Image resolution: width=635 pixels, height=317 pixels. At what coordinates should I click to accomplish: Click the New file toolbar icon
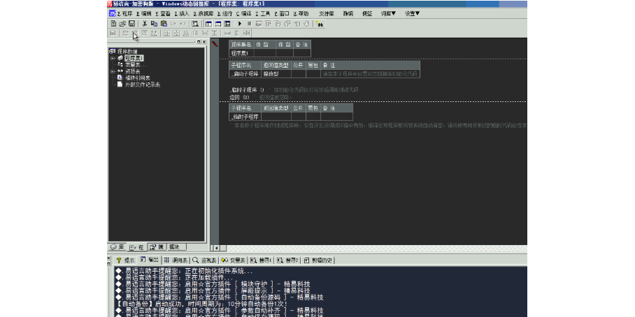coord(113,23)
